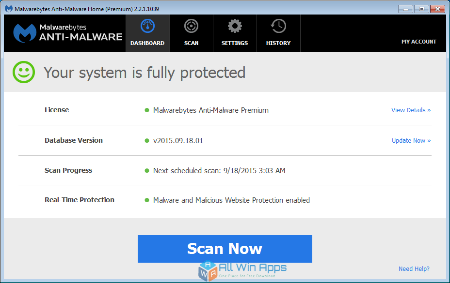The image size is (450, 283).
Task: Click the title bar Malwarebytes icon
Action: coord(9,9)
